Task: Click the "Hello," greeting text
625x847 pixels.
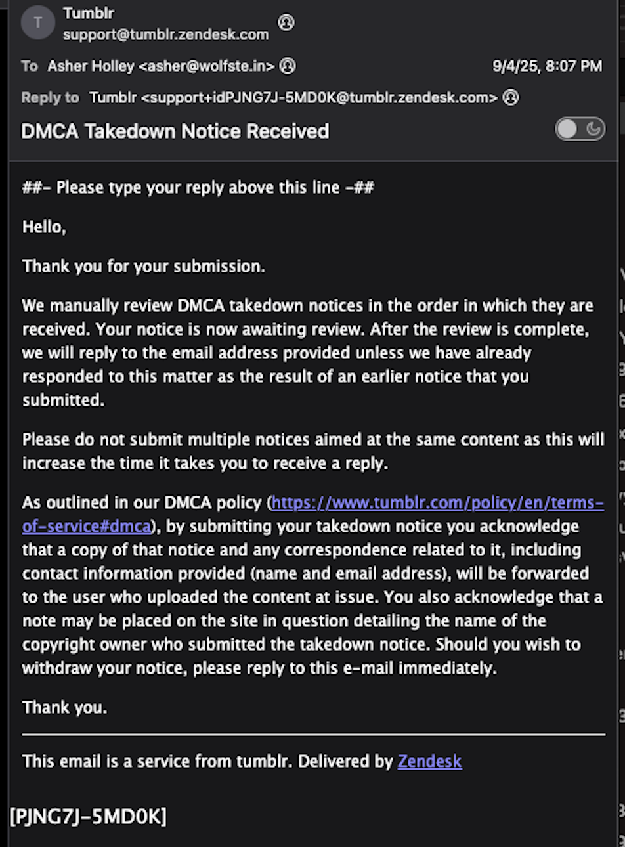Action: coord(44,227)
